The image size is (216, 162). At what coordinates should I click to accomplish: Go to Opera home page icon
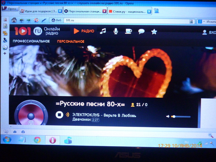(x=14, y=20)
